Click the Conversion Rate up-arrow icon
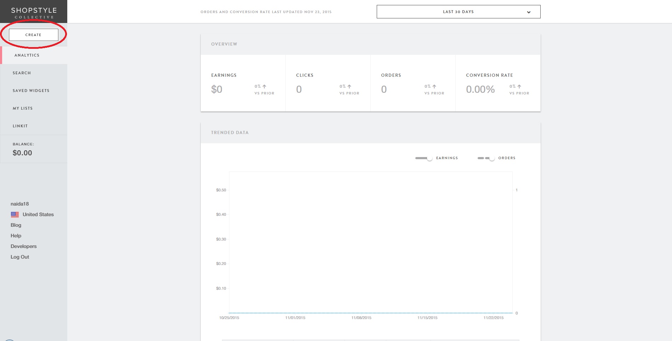The image size is (672, 341). pos(519,86)
